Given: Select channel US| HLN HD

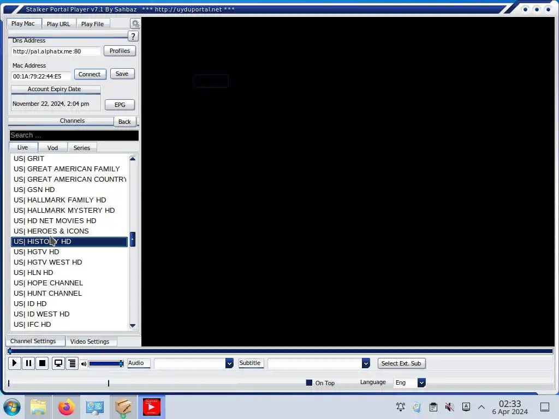Looking at the screenshot, I should click(x=69, y=273).
